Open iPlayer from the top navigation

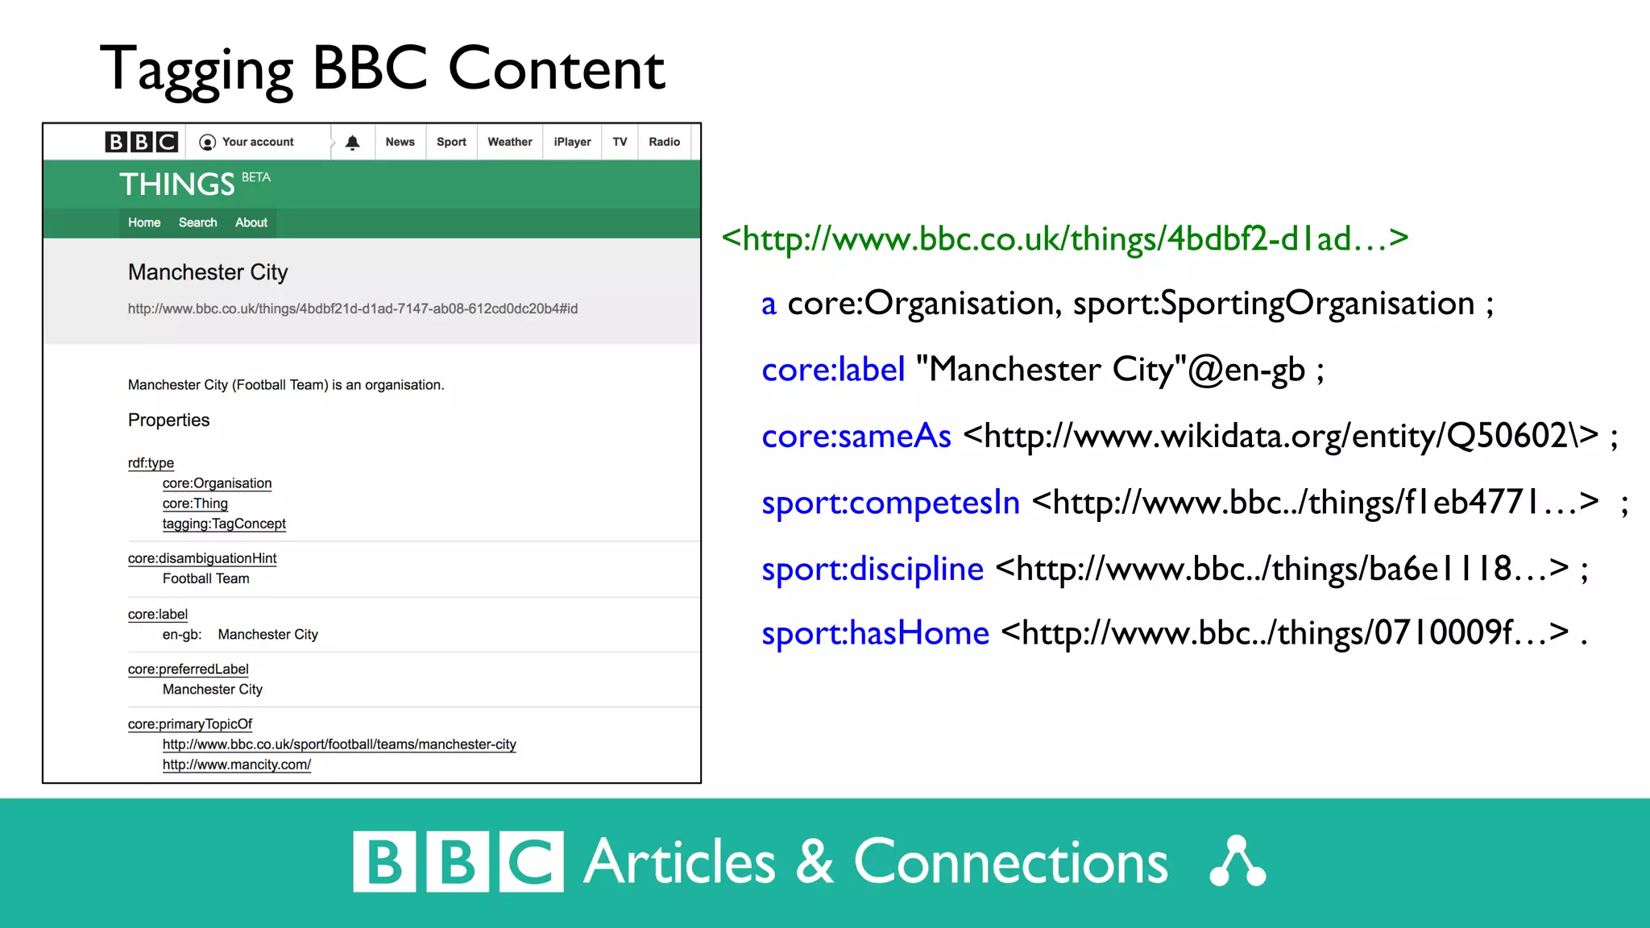572,142
